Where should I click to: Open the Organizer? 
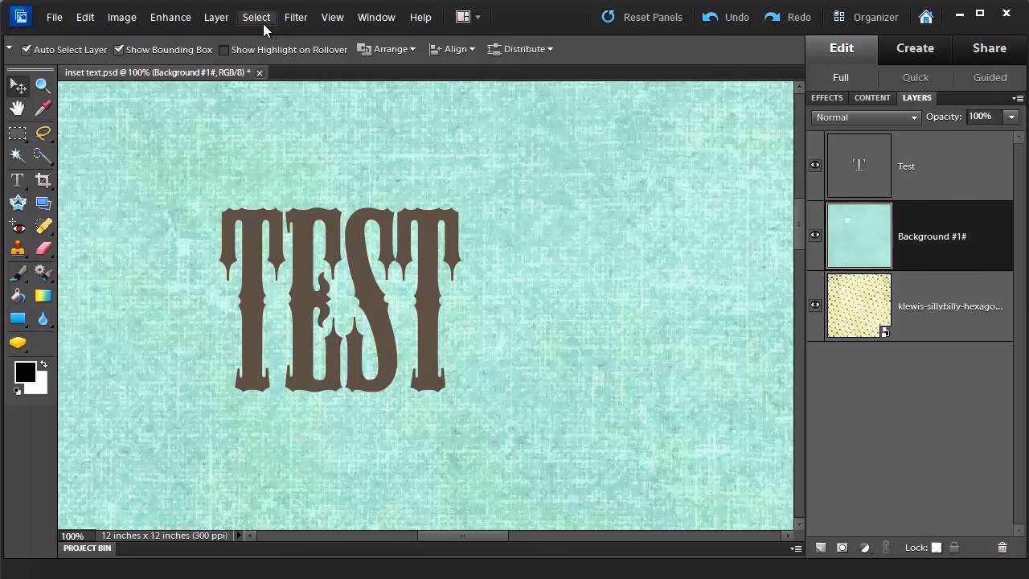(x=866, y=17)
